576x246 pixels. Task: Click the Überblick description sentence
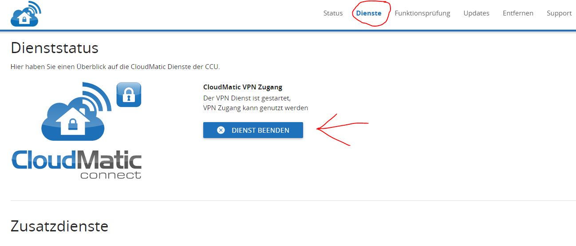[x=115, y=67]
